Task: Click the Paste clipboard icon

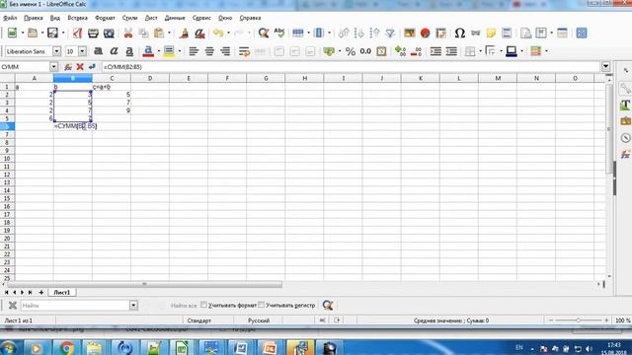Action: pos(159,33)
